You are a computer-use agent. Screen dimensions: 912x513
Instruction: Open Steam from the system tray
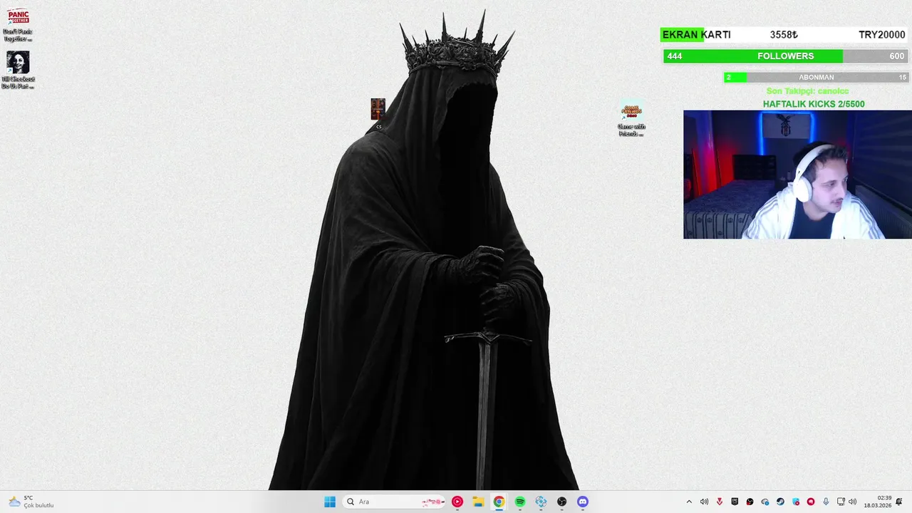[780, 502]
